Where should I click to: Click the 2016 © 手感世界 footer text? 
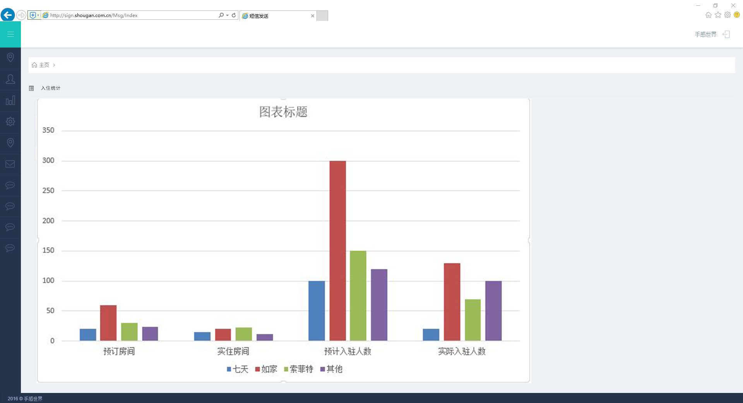pos(25,399)
